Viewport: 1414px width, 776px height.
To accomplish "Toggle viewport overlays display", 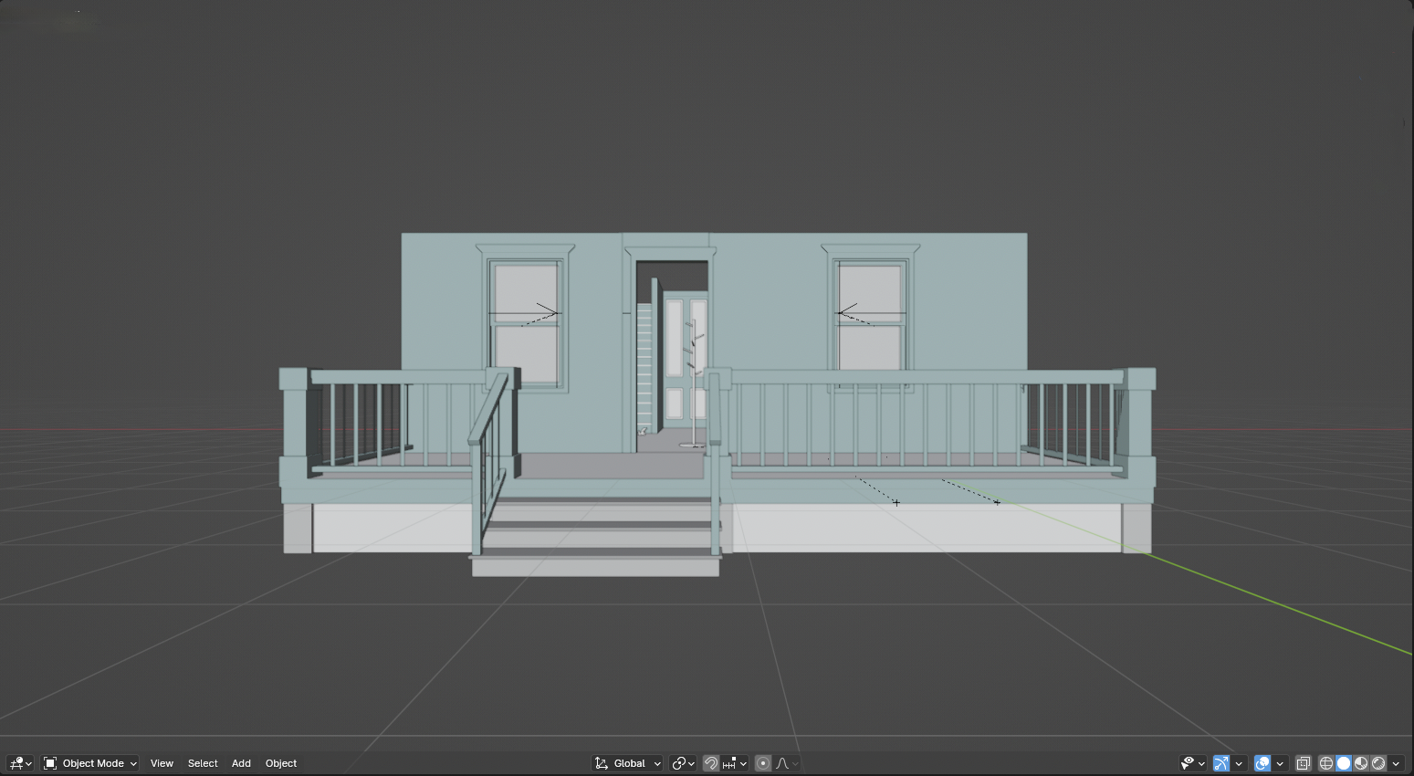I will coord(1262,763).
